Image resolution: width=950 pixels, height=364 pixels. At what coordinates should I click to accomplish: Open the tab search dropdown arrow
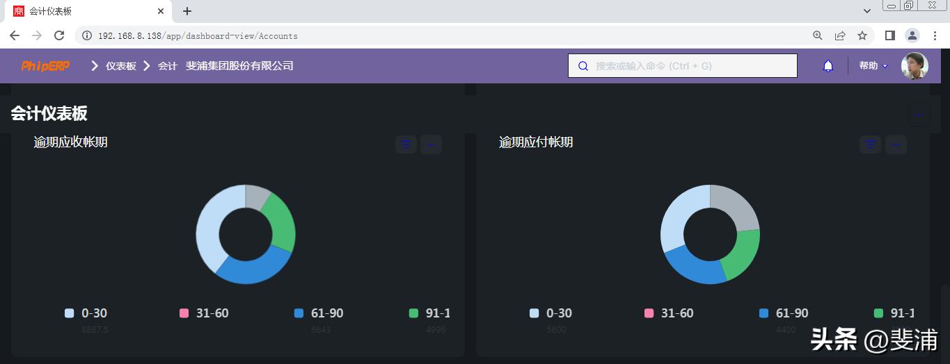point(867,11)
